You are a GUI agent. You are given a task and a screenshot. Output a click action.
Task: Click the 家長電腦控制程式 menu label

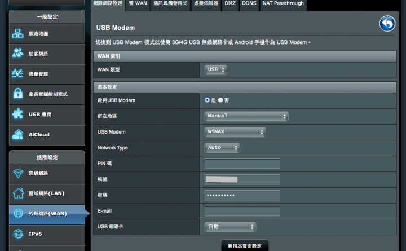48,94
